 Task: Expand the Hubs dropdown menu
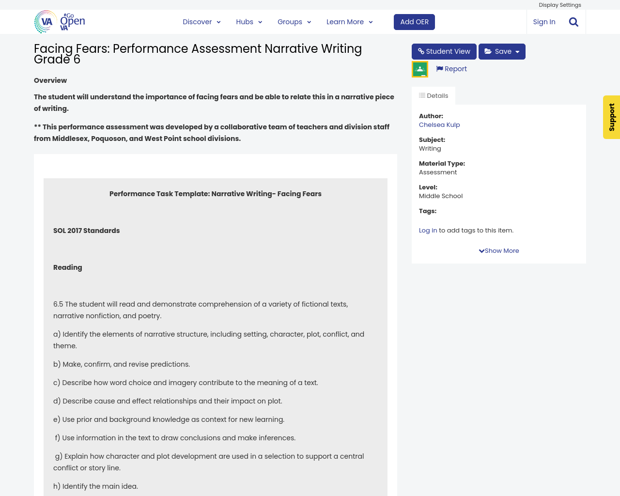(x=249, y=22)
